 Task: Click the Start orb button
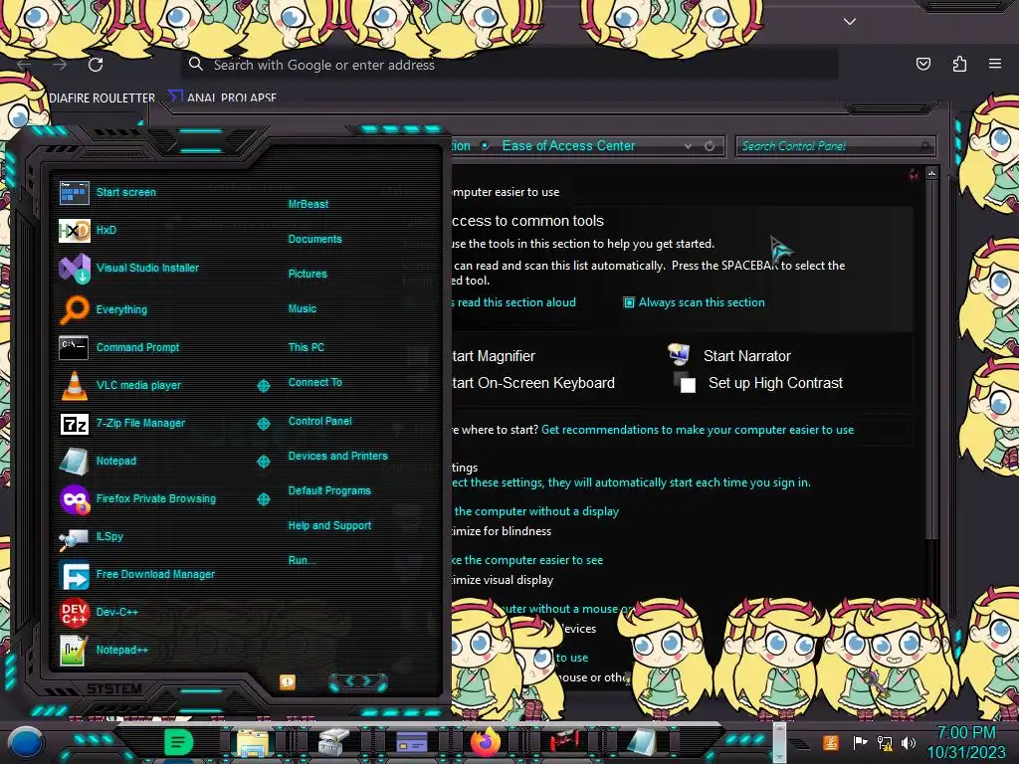[x=25, y=742]
